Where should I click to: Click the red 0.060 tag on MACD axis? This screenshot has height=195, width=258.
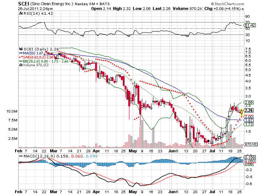250,161
